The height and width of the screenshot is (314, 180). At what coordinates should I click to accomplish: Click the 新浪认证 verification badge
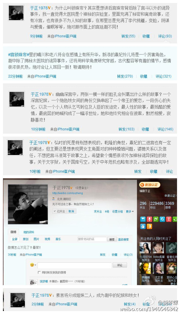click(150, 185)
